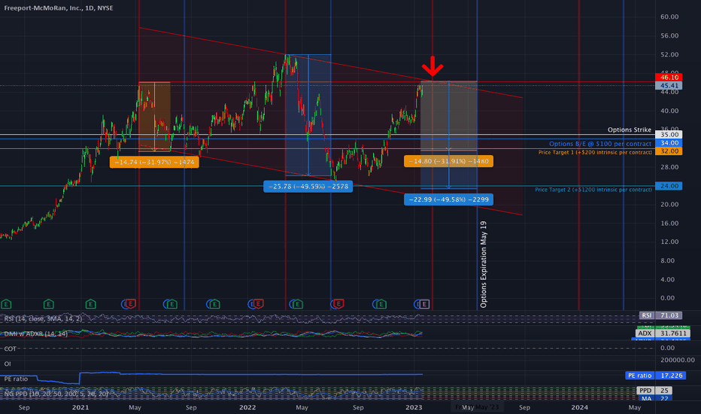Click the green earnings marker from October 2021

point(214,304)
